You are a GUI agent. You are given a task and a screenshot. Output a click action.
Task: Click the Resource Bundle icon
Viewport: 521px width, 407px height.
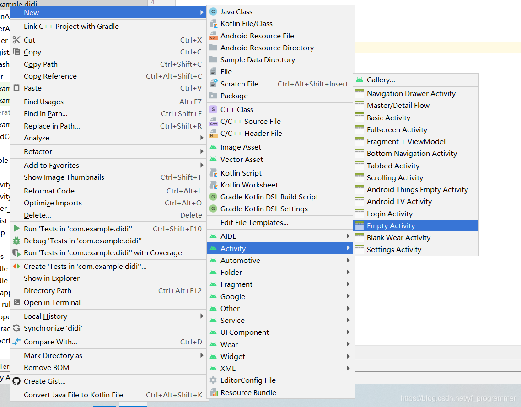(213, 392)
